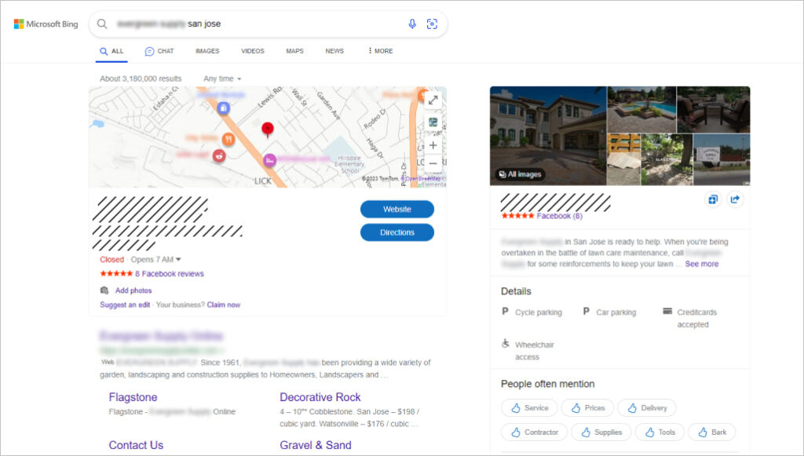The height and width of the screenshot is (456, 804).
Task: Click the Add photos camera icon
Action: click(x=104, y=290)
